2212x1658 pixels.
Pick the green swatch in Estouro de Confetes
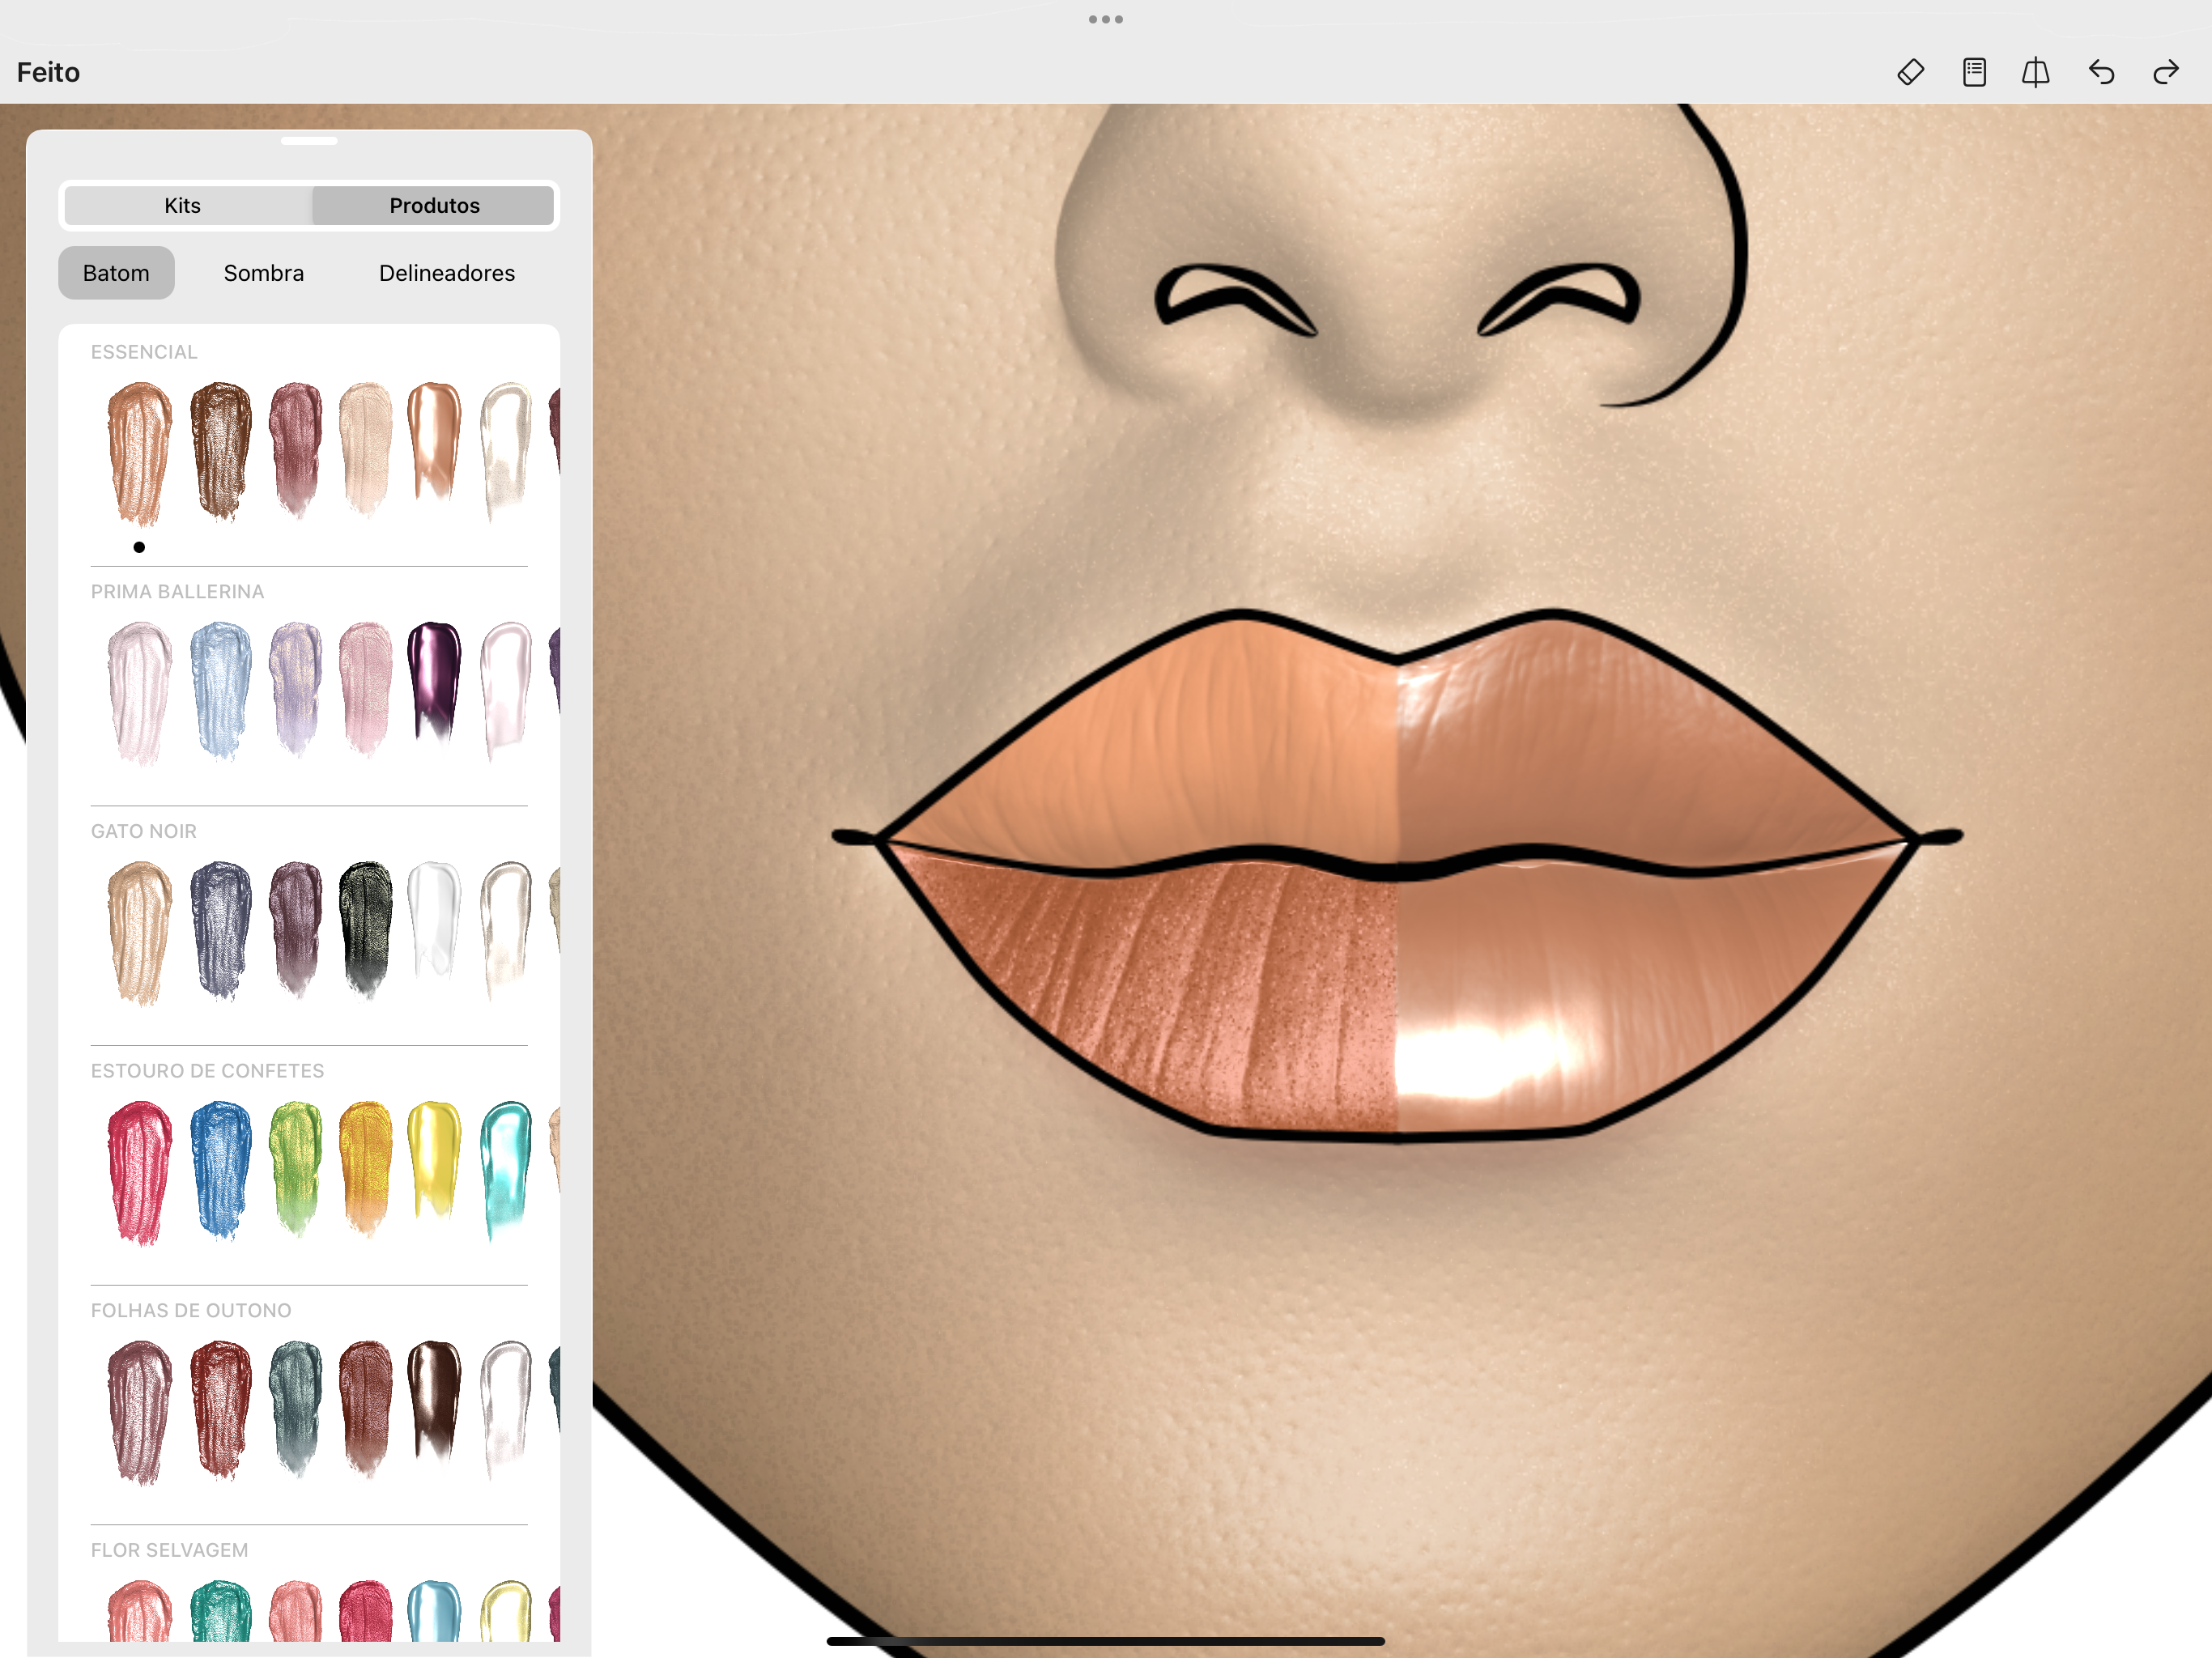296,1168
